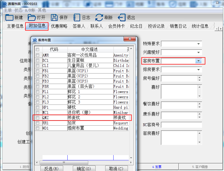Check the MC1 迷你吧 checkbox
This screenshot has height=171, width=224.
pos(37,112)
